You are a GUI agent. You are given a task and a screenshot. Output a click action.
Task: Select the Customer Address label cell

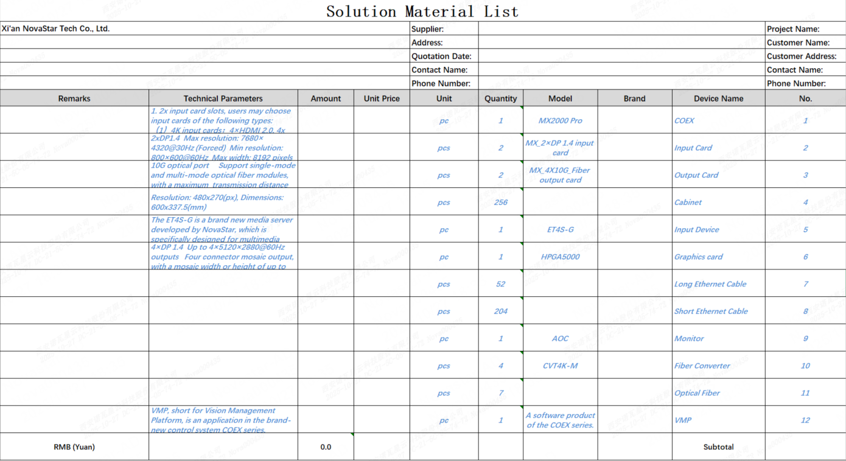(x=802, y=57)
